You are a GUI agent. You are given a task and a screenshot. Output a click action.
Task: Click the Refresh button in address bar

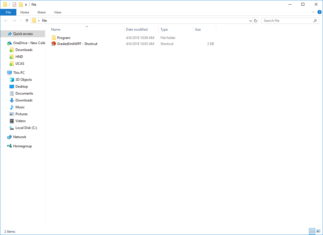256,21
